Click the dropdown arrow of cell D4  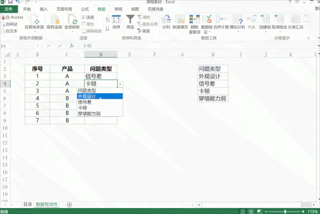[120, 84]
